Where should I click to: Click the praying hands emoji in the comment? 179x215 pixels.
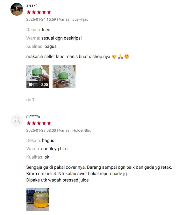coord(120,56)
